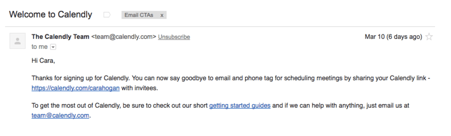451x136 pixels.
Task: Toggle the importance marker beside subject
Action: point(107,15)
